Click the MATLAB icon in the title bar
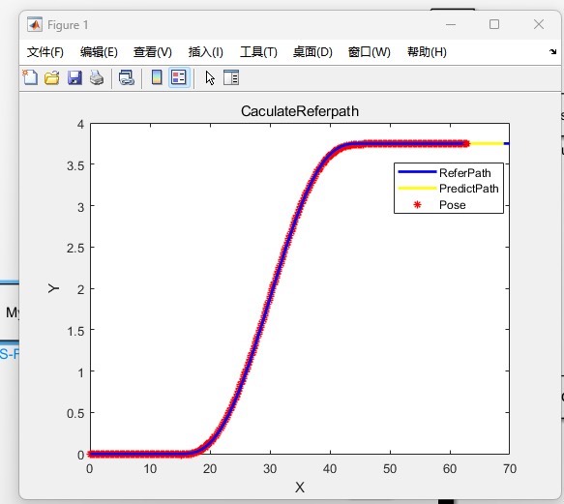Viewport: 564px width, 504px height. click(x=35, y=24)
